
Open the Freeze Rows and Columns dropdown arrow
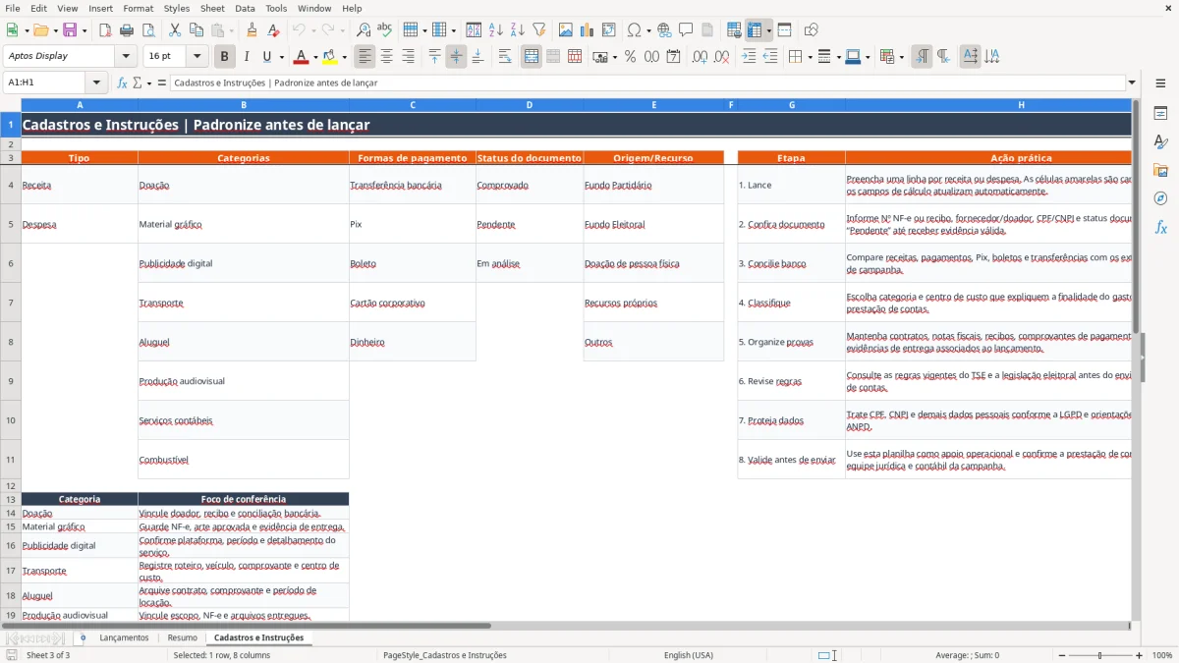[x=769, y=30]
